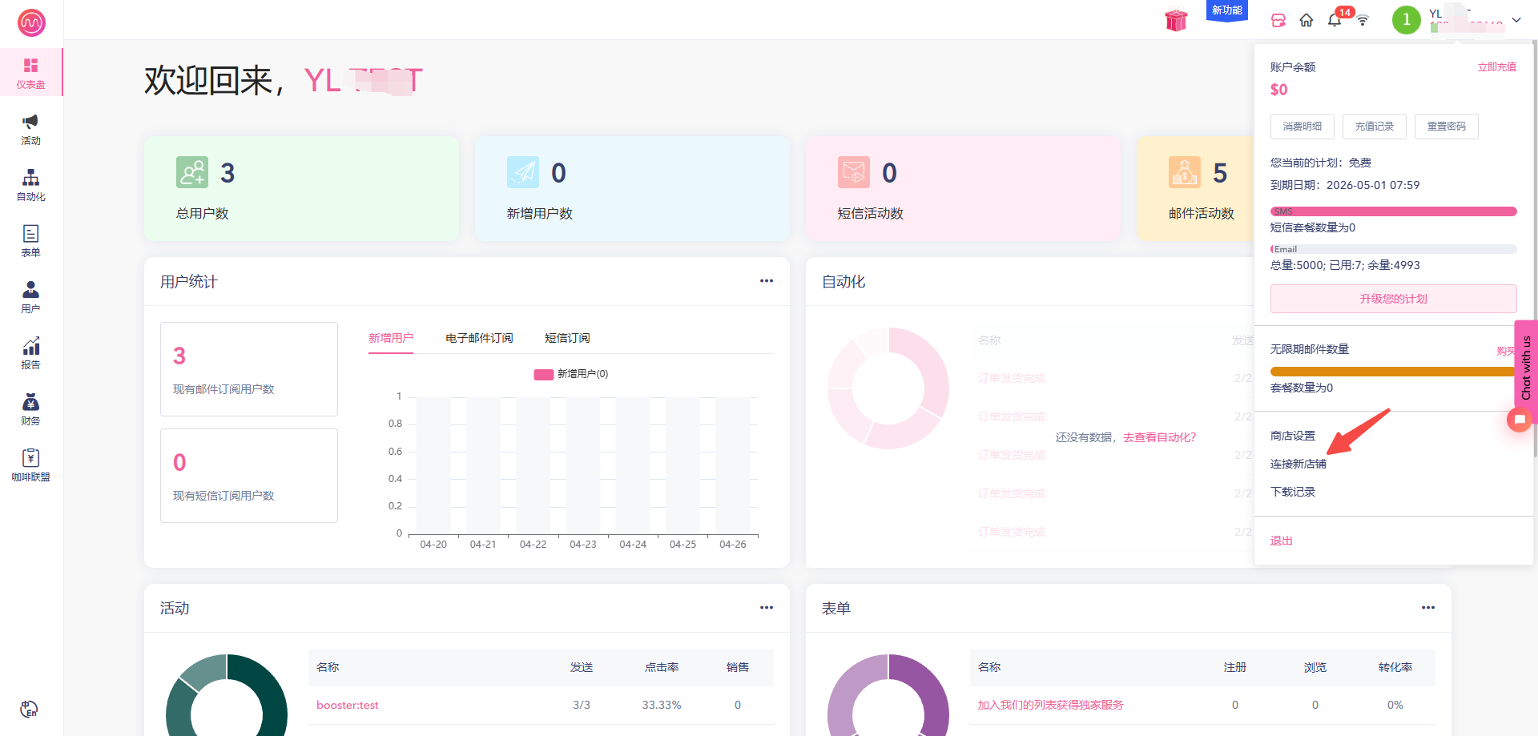
Task: Collapse the account dropdown chevron
Action: [x=1516, y=20]
